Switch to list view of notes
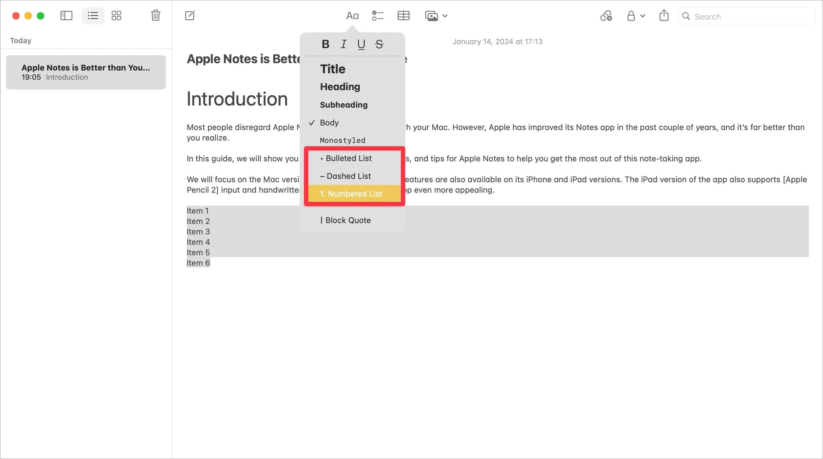823x459 pixels. click(x=93, y=16)
